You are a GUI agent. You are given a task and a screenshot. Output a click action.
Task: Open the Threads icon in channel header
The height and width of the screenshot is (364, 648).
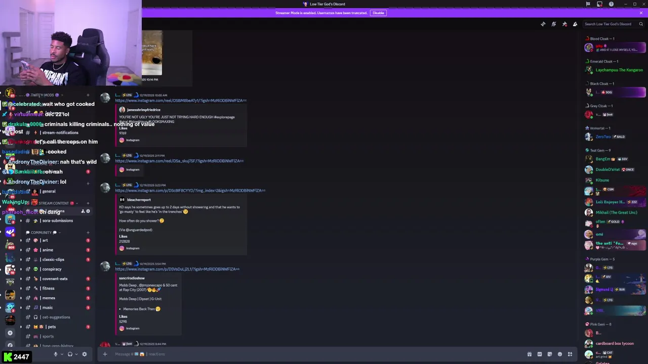click(x=543, y=24)
